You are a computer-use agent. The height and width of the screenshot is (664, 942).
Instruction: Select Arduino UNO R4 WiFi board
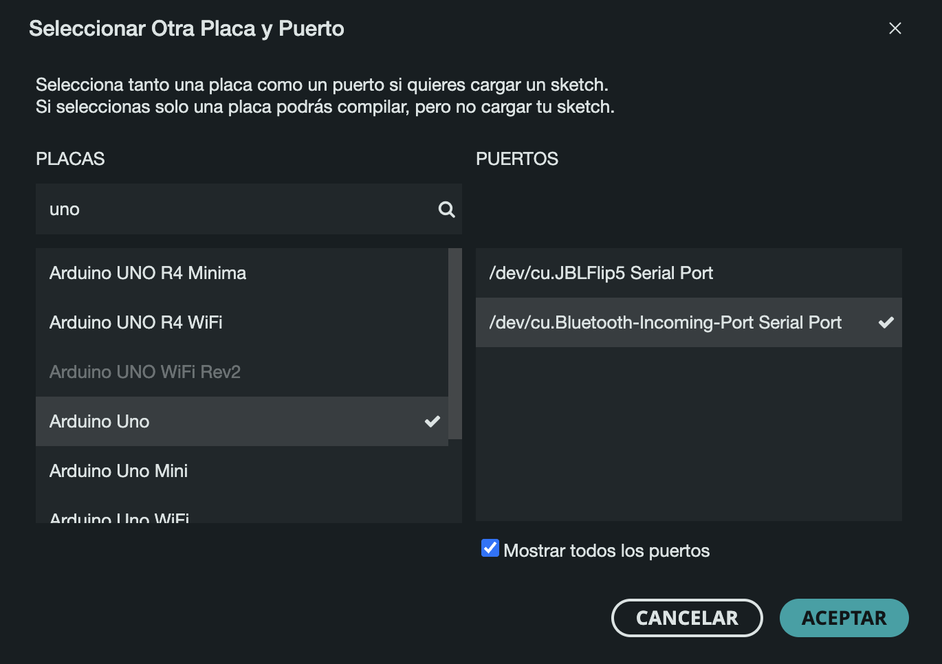point(136,322)
